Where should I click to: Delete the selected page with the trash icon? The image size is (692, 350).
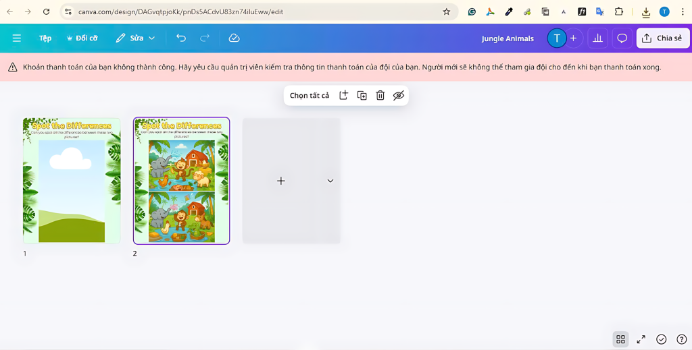point(380,96)
